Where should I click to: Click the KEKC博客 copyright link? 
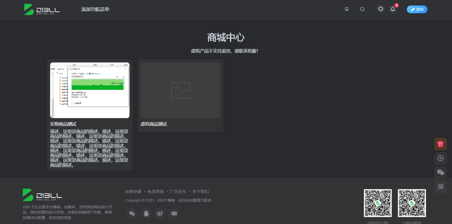click(x=166, y=200)
